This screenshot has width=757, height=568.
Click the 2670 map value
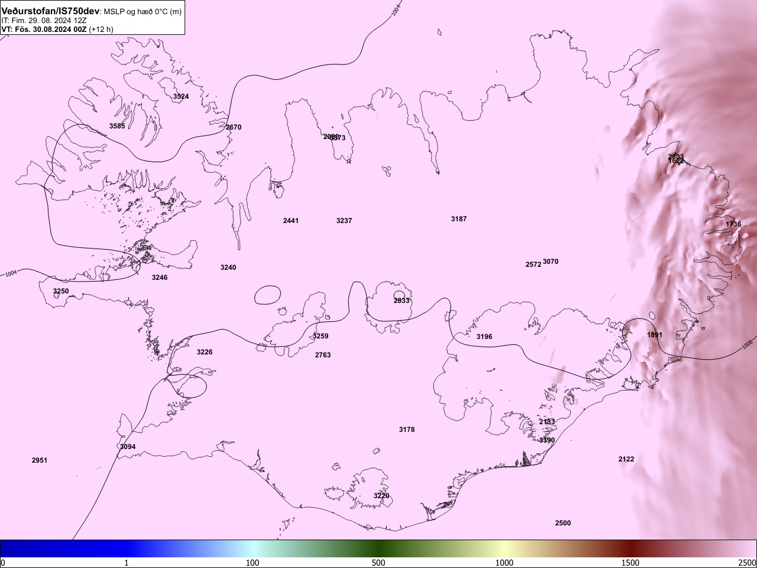pos(234,127)
